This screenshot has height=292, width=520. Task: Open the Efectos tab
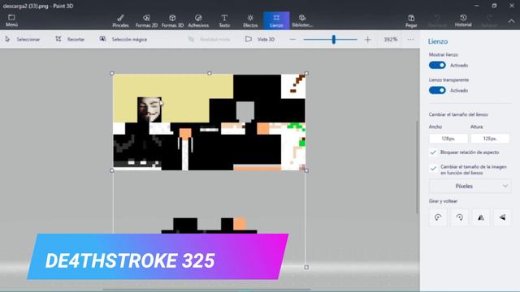[250, 20]
